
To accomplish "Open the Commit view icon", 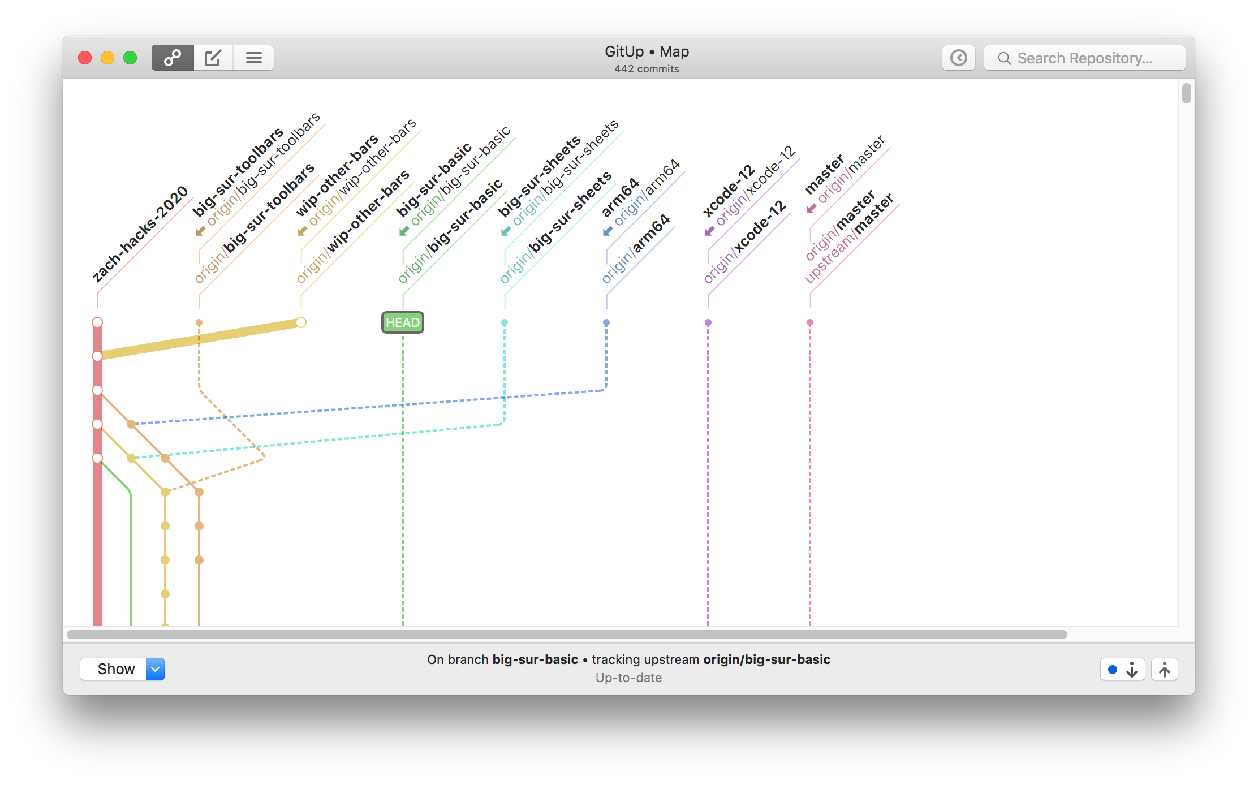I will (213, 58).
